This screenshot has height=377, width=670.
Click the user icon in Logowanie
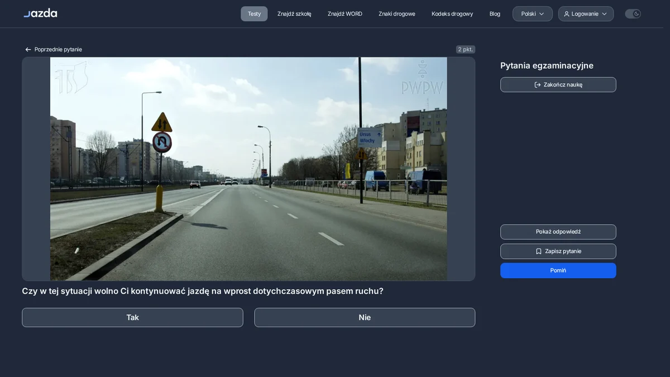click(x=567, y=14)
